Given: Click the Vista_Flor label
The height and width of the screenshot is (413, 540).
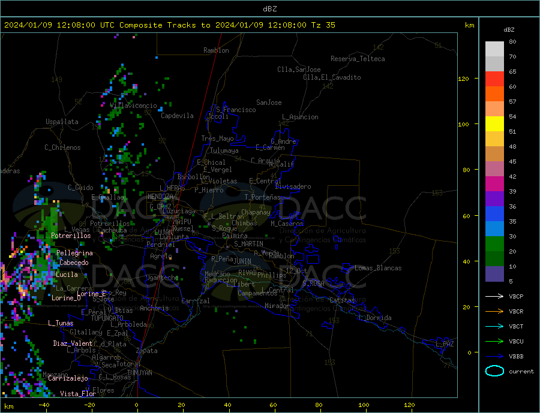Looking at the screenshot, I should [78, 394].
